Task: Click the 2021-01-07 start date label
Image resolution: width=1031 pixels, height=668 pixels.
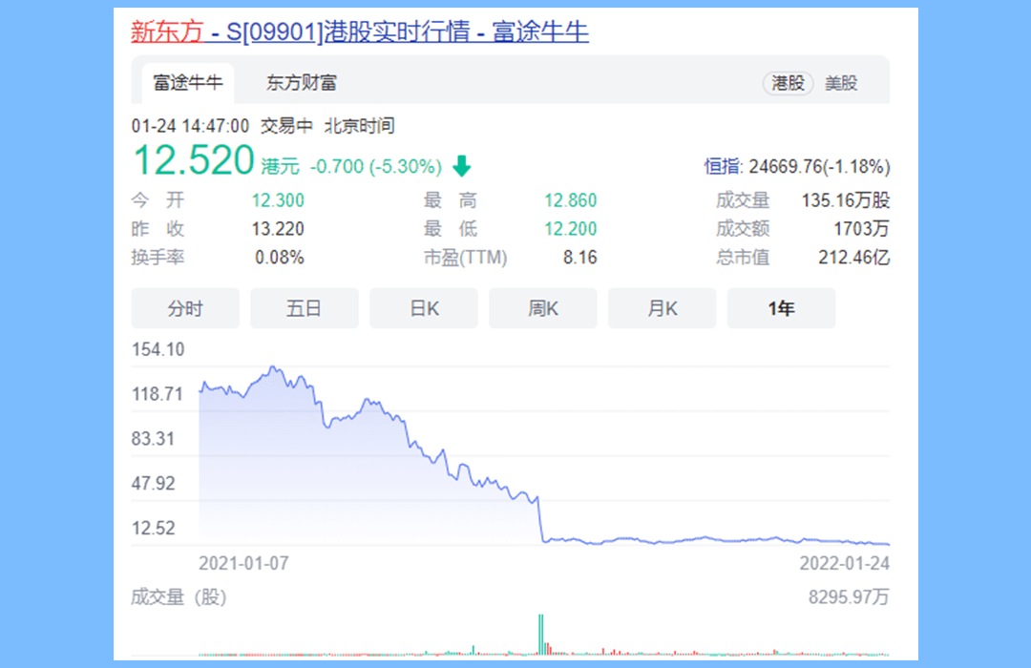Action: 243,563
